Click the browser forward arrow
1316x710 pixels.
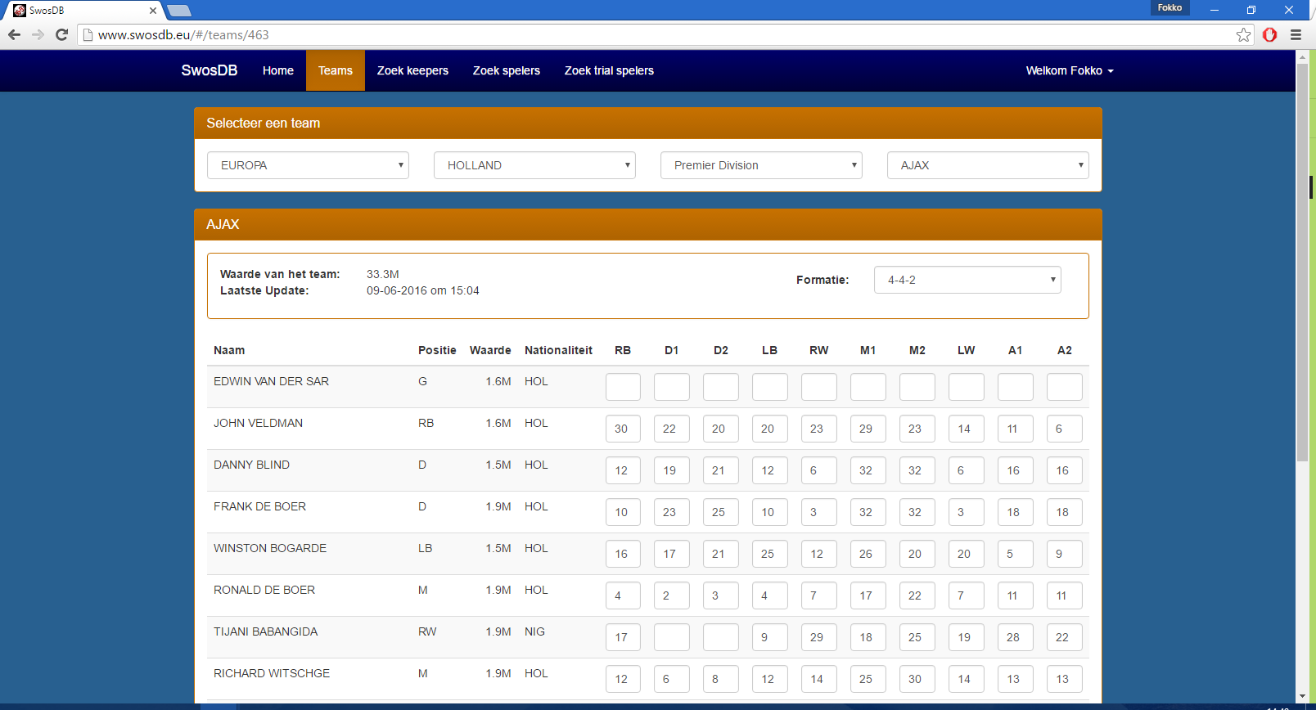click(38, 34)
